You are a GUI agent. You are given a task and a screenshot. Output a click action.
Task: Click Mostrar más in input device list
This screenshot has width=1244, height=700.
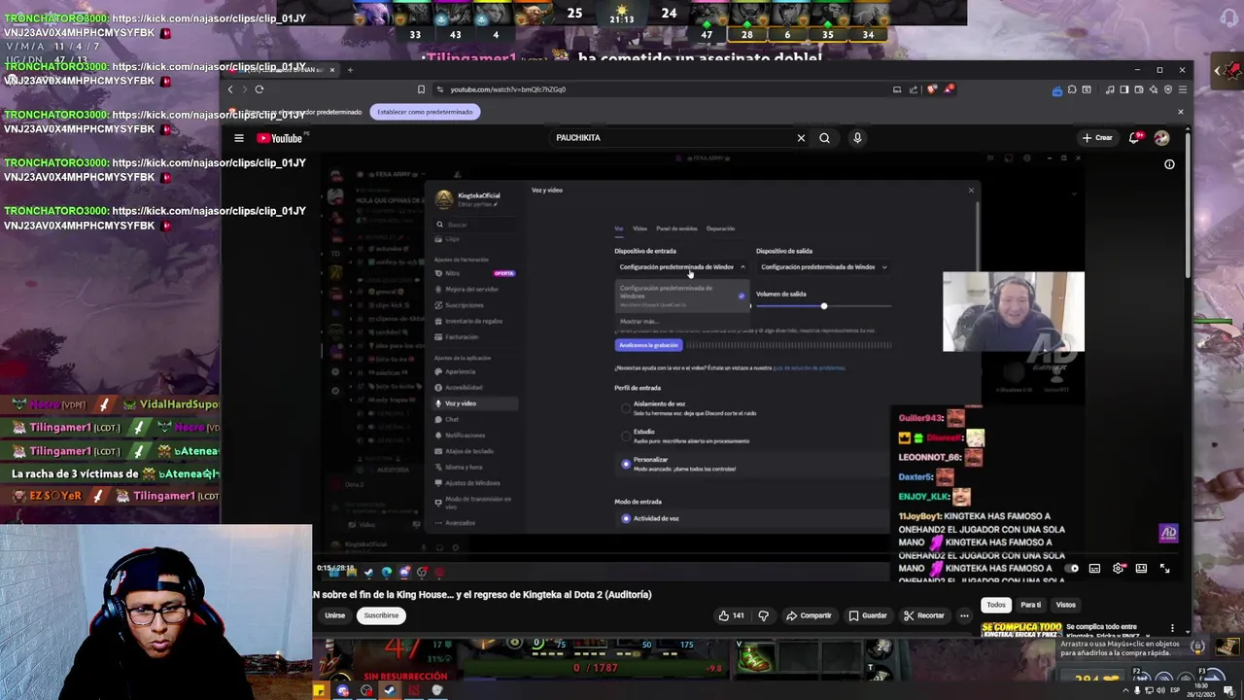639,321
